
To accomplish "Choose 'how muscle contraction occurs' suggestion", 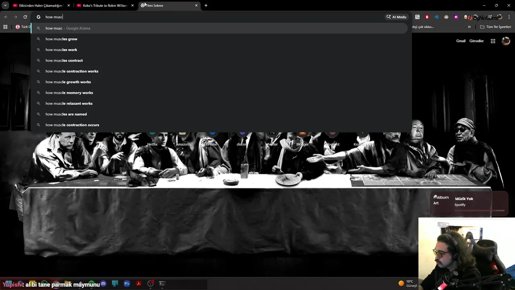I will (219, 125).
